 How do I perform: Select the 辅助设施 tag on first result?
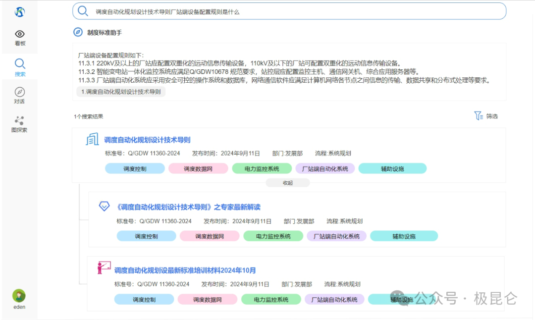(392, 169)
